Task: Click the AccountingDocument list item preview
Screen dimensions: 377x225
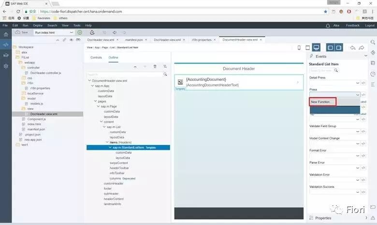Action: click(x=239, y=82)
